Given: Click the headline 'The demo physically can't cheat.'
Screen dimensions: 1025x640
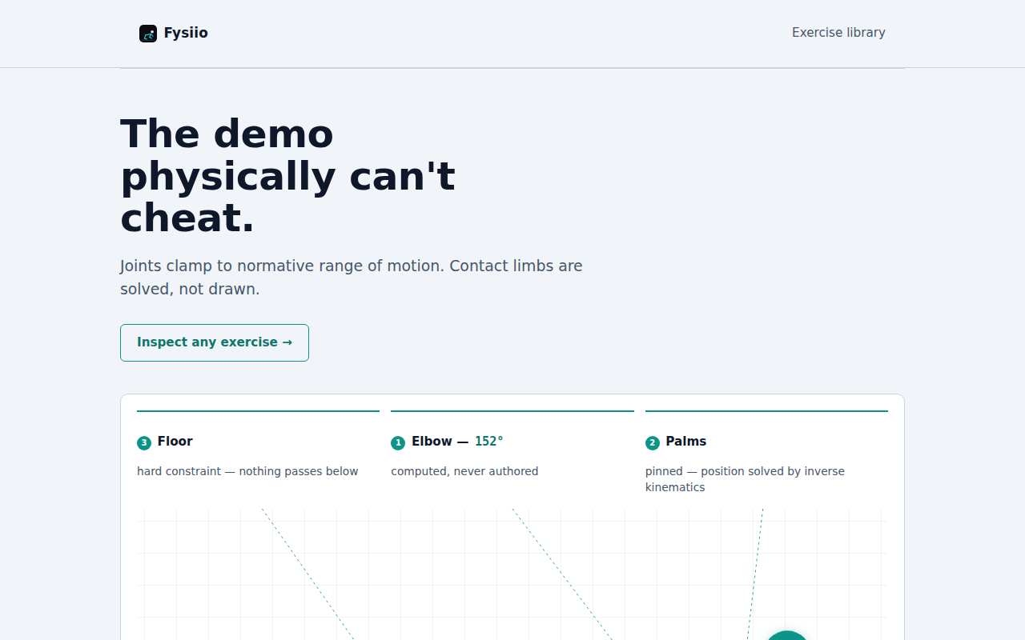Looking at the screenshot, I should pos(288,176).
